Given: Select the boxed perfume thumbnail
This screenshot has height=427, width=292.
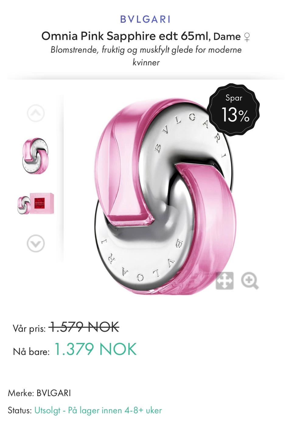Looking at the screenshot, I should (36, 204).
